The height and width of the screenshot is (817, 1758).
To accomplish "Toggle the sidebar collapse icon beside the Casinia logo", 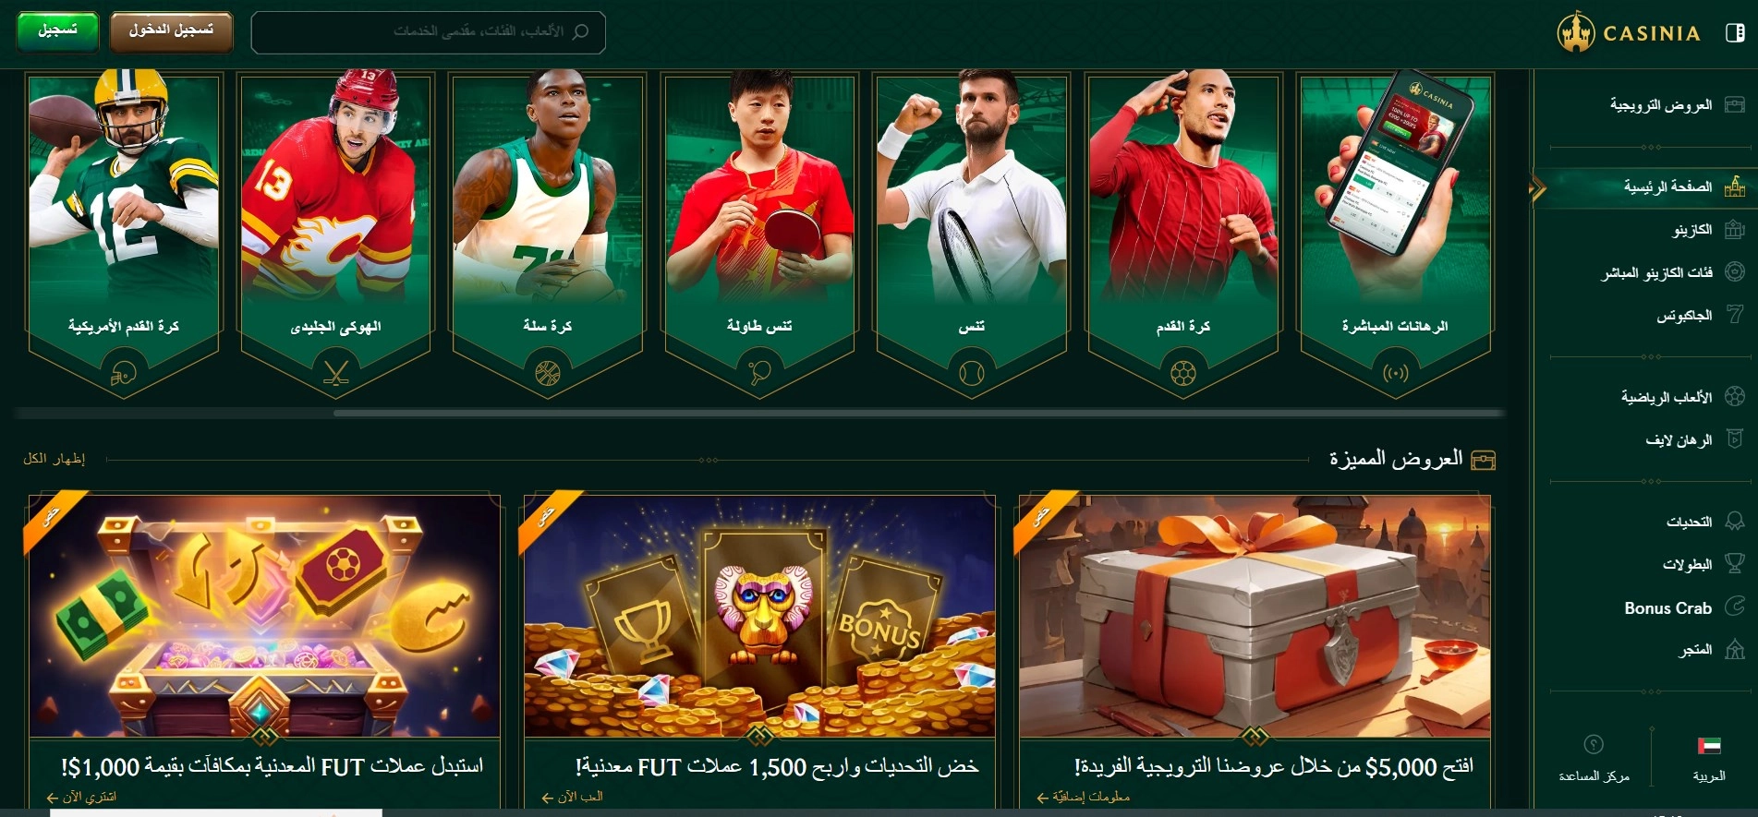I will pos(1735,33).
